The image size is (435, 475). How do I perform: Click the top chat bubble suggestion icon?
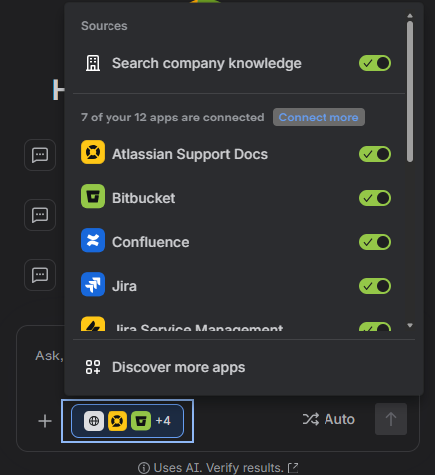[40, 155]
